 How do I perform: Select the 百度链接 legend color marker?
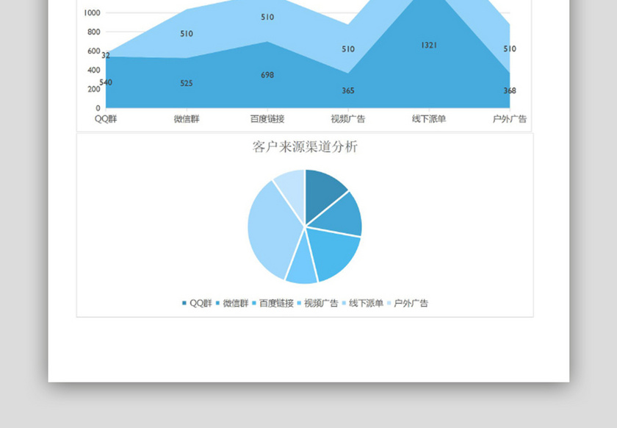pos(253,302)
